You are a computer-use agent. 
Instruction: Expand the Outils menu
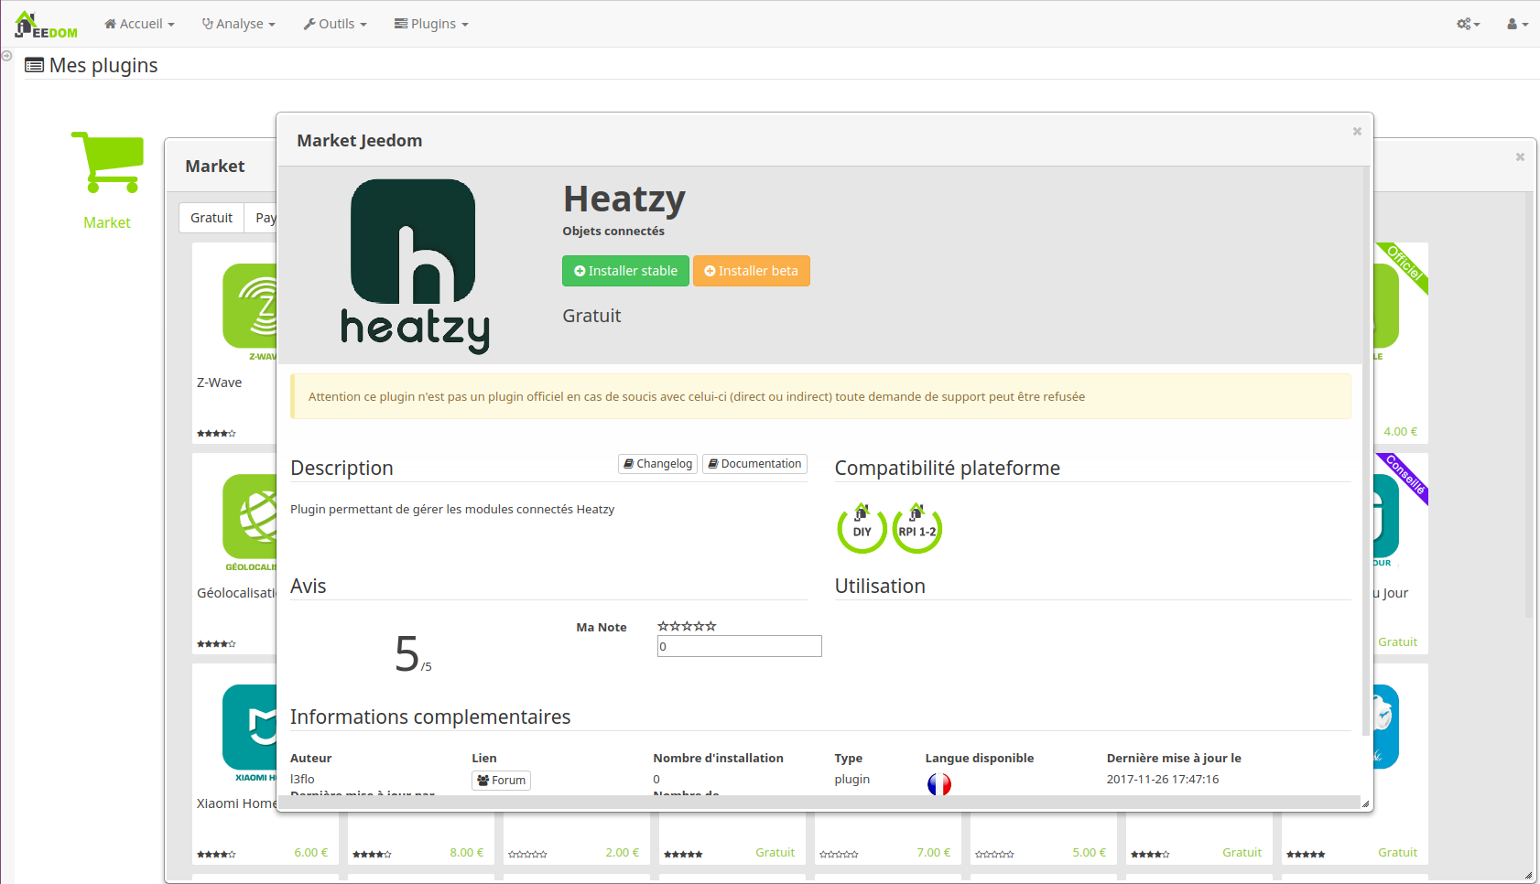coord(335,24)
